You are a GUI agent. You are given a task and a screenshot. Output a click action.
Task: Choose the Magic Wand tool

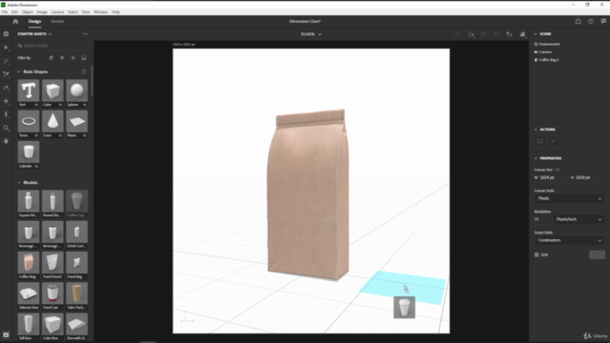point(6,61)
